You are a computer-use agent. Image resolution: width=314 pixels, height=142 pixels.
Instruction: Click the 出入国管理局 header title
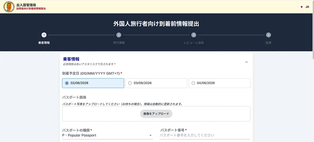click(x=26, y=5)
